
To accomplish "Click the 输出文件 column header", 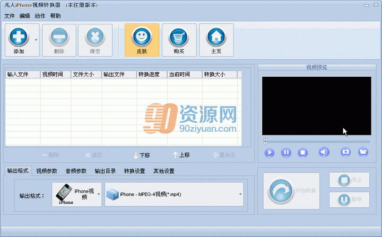I will 119,74.
